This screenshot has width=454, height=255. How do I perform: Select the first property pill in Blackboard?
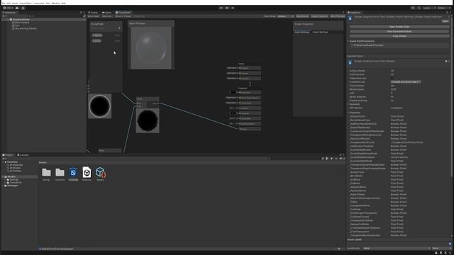[x=97, y=35]
